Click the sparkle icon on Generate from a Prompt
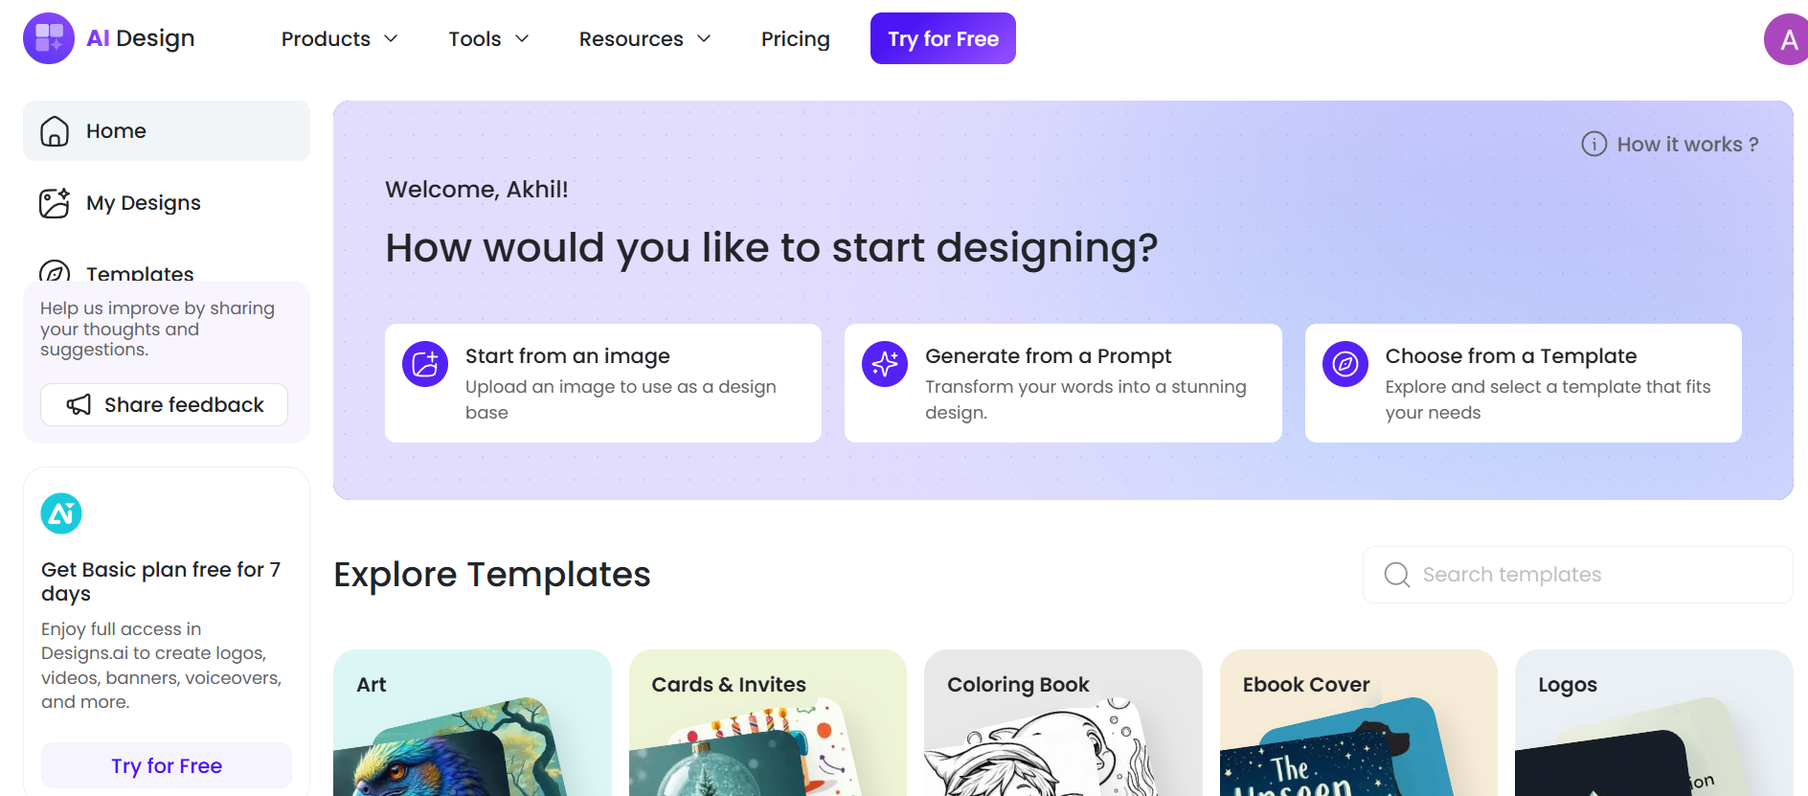1808x796 pixels. (x=885, y=364)
